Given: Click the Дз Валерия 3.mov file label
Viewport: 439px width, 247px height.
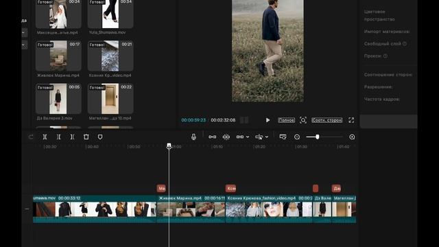Looking at the screenshot, I should pos(55,118).
